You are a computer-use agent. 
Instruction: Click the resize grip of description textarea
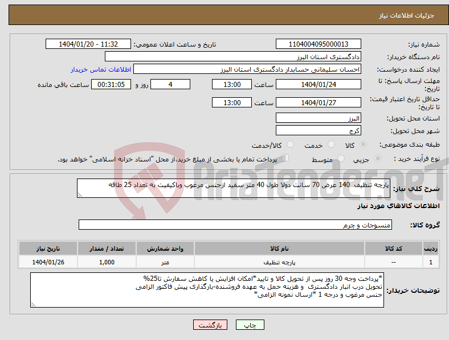[x=80, y=195]
